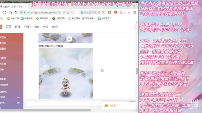202x113 pixels.
Task: Open the scissors tool dropdown arrow
Action: coord(125,13)
